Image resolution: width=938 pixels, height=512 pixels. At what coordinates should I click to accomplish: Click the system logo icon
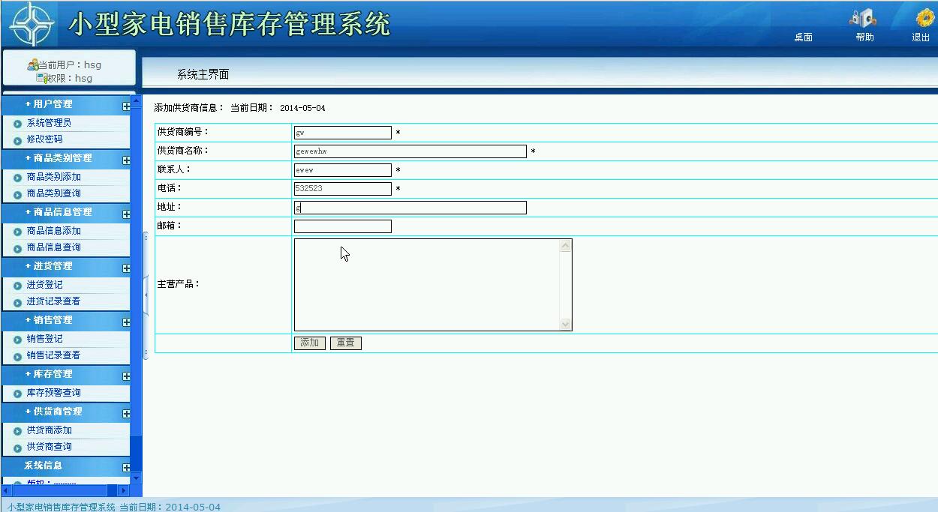point(32,24)
